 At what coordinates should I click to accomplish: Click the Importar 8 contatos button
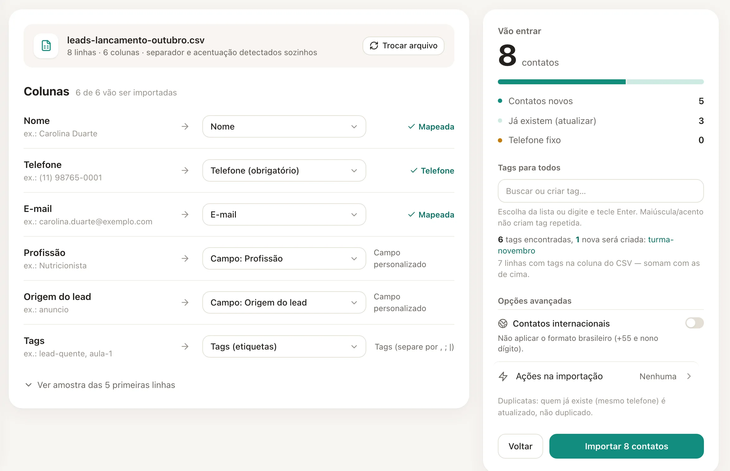point(626,446)
